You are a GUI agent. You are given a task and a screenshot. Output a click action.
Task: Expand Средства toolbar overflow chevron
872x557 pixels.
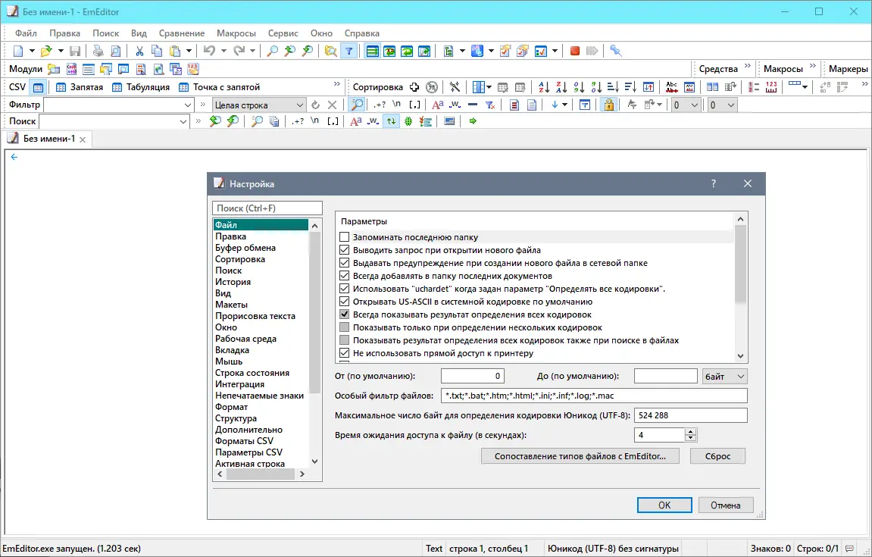[x=748, y=66]
